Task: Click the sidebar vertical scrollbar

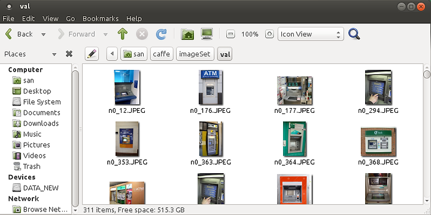Action: click(75, 138)
